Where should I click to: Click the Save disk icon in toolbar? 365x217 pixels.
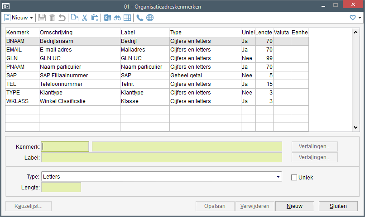click(x=42, y=18)
